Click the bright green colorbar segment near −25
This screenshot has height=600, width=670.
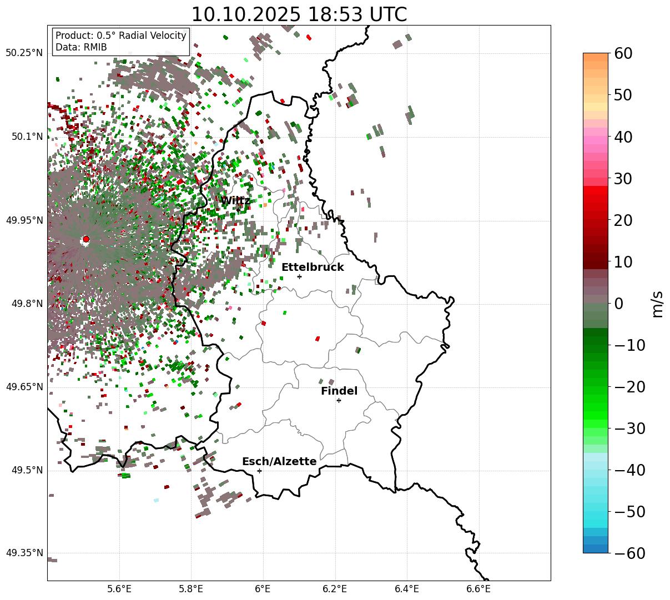(596, 407)
